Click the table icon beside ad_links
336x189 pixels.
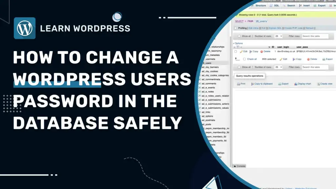200,112
